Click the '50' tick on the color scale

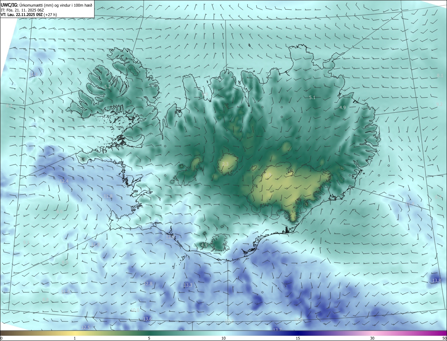click(444, 338)
